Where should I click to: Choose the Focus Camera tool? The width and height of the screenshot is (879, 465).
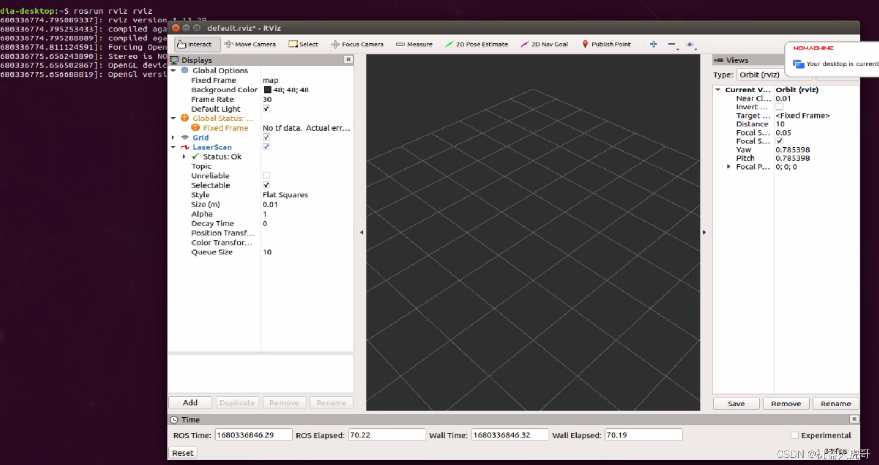click(x=357, y=44)
